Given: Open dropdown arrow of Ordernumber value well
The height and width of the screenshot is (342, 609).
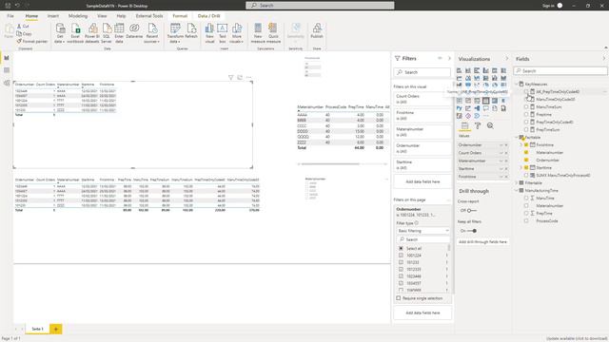Looking at the screenshot, I should pos(501,145).
